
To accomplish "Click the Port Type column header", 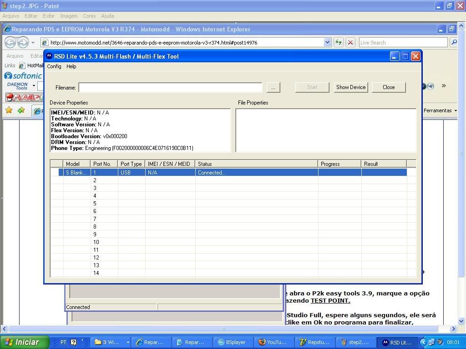I will coord(132,164).
